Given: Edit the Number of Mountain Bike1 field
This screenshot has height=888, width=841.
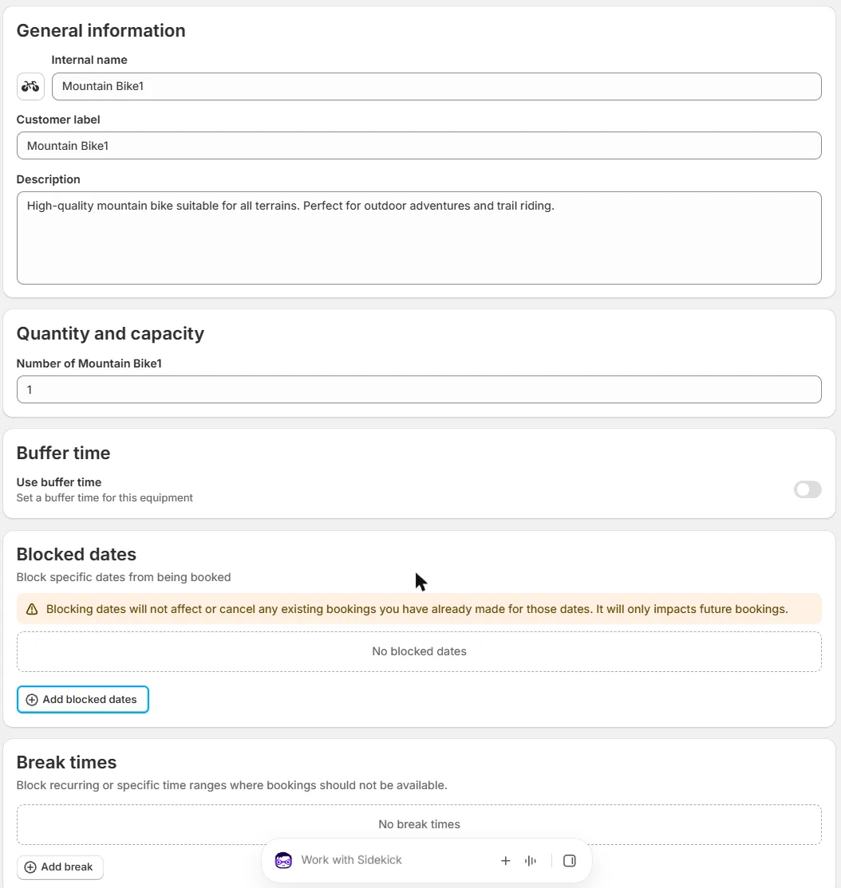Looking at the screenshot, I should pos(419,390).
